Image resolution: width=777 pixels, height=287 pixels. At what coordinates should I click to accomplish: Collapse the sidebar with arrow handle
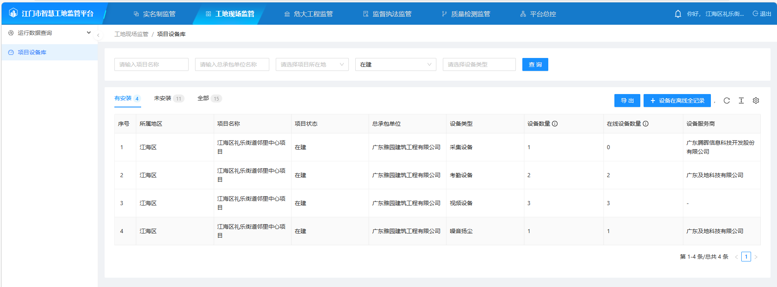(x=98, y=35)
